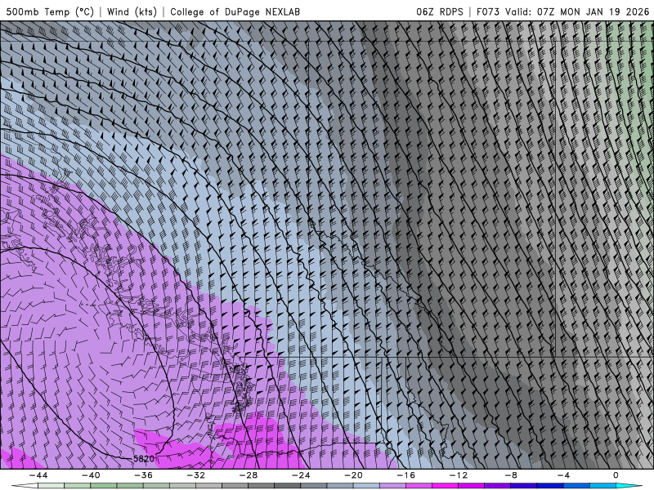The height and width of the screenshot is (490, 654).
Task: Click the -20 colorbar label
Action: point(354,475)
